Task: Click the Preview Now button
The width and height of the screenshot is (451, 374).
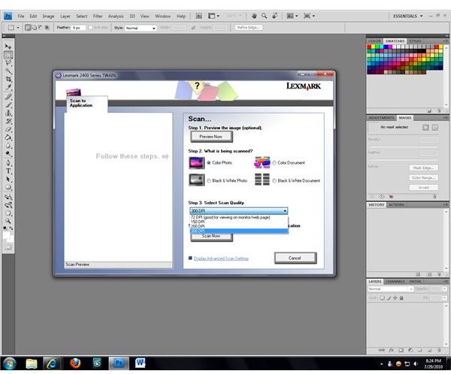Action: 211,137
